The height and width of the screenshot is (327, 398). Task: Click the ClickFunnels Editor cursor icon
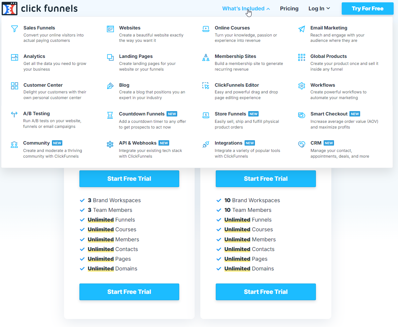(206, 86)
